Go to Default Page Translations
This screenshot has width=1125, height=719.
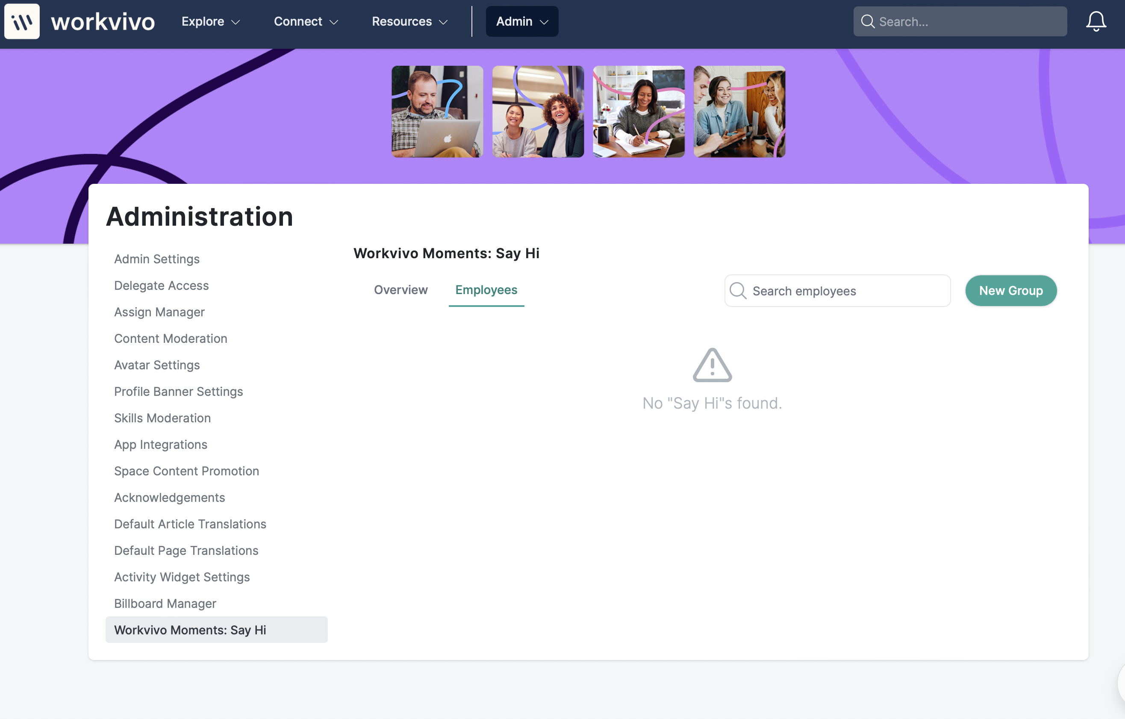pos(186,550)
